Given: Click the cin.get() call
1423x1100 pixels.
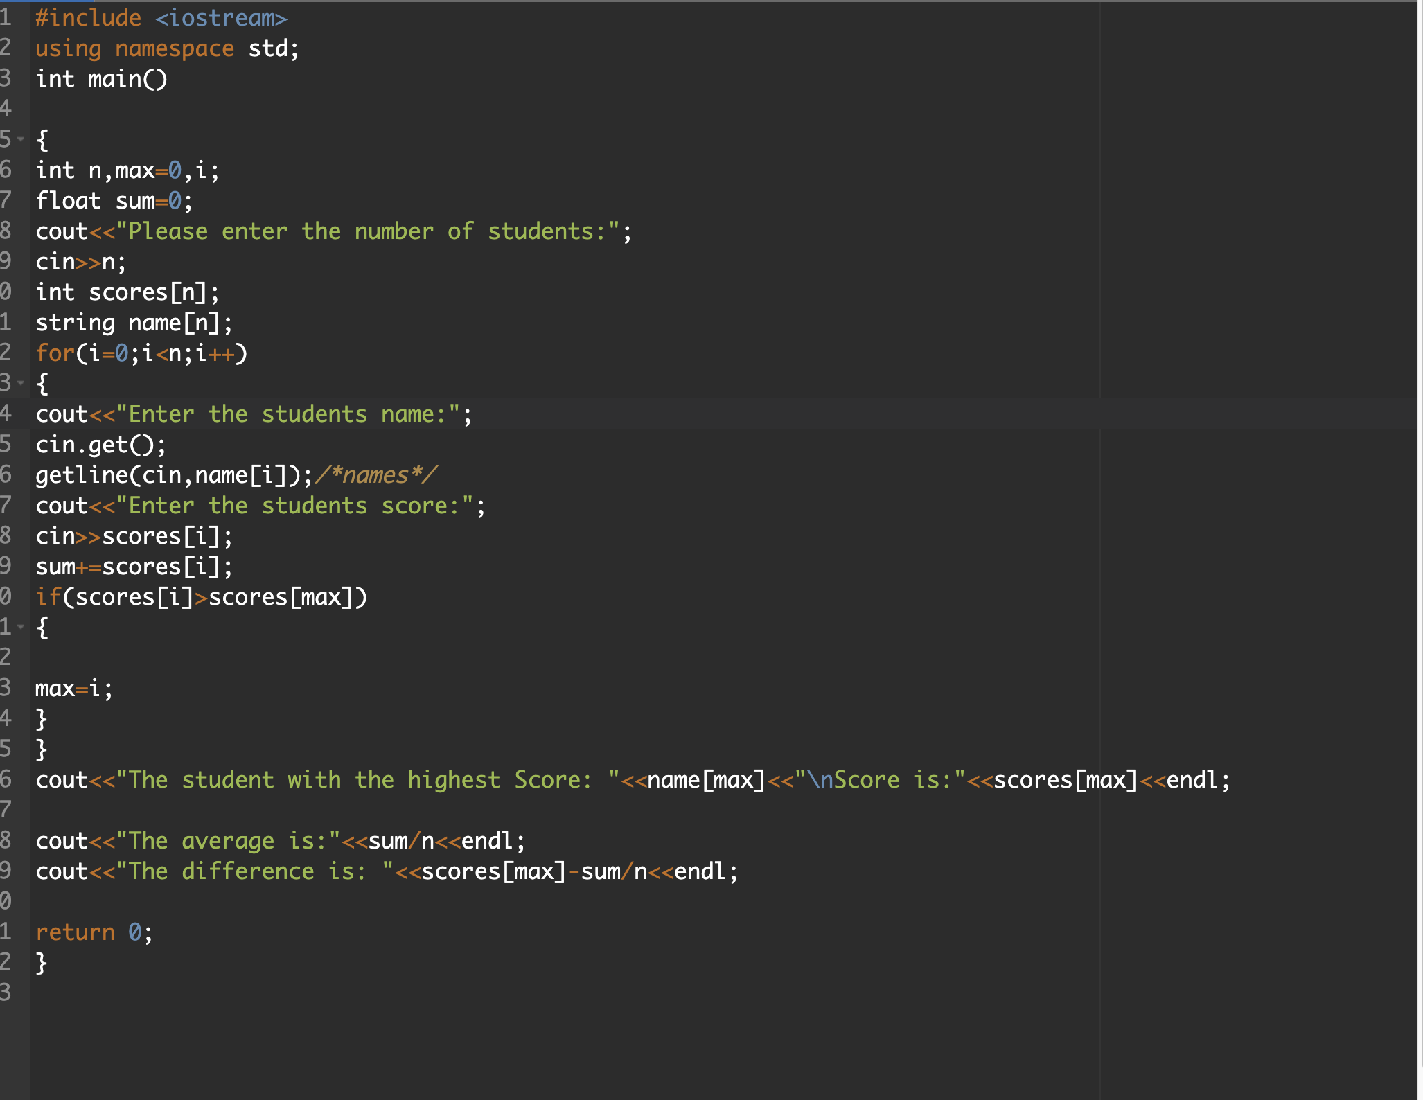Looking at the screenshot, I should coord(100,444).
